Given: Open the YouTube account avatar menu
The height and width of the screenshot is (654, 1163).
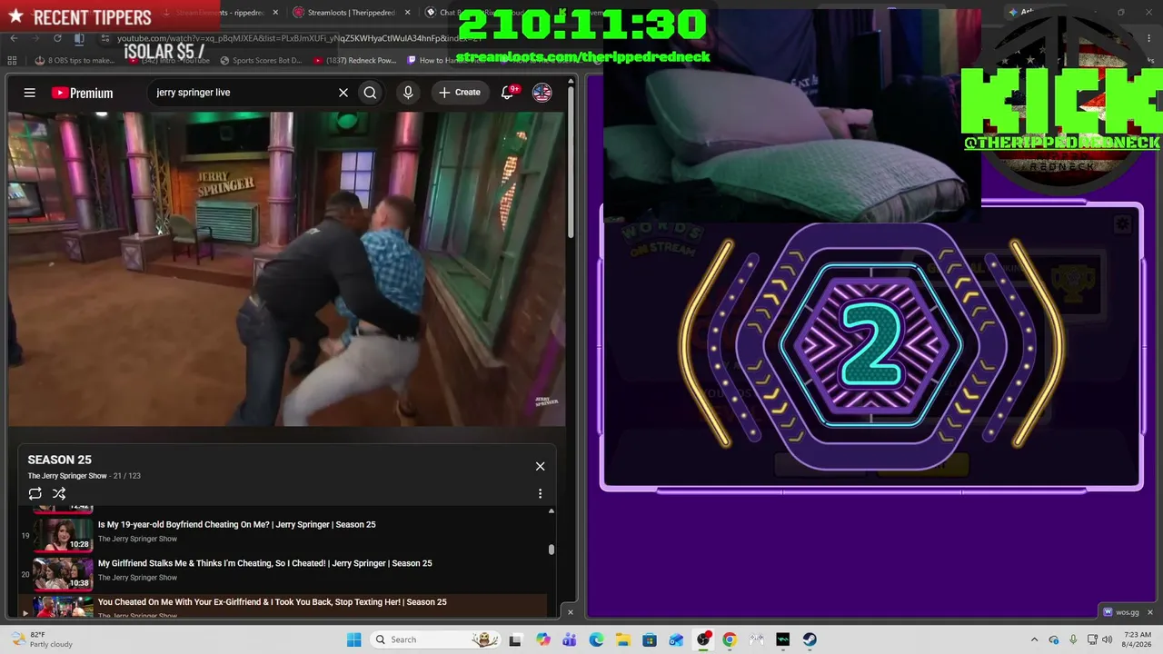Looking at the screenshot, I should pos(542,93).
